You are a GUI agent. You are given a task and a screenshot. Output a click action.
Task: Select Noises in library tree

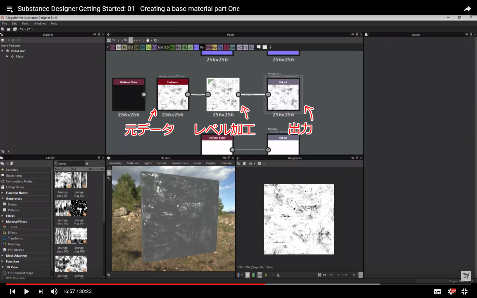tap(12, 204)
